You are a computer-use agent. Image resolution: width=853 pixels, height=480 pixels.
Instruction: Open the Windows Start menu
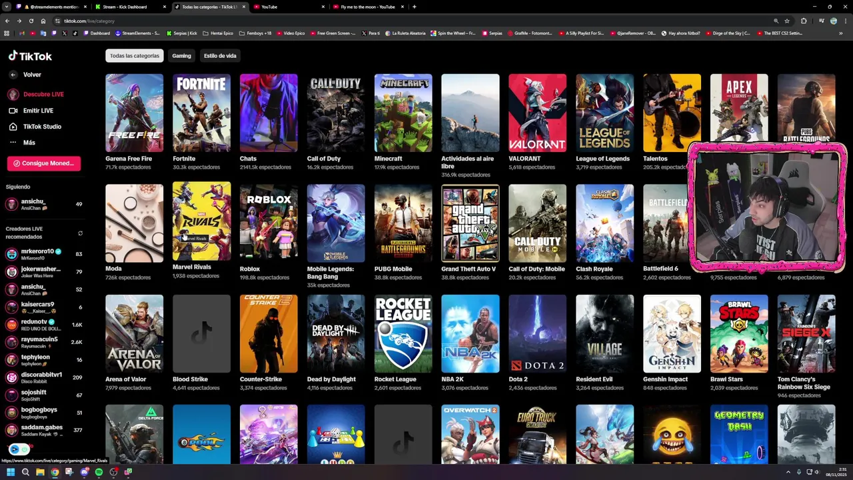(10, 472)
